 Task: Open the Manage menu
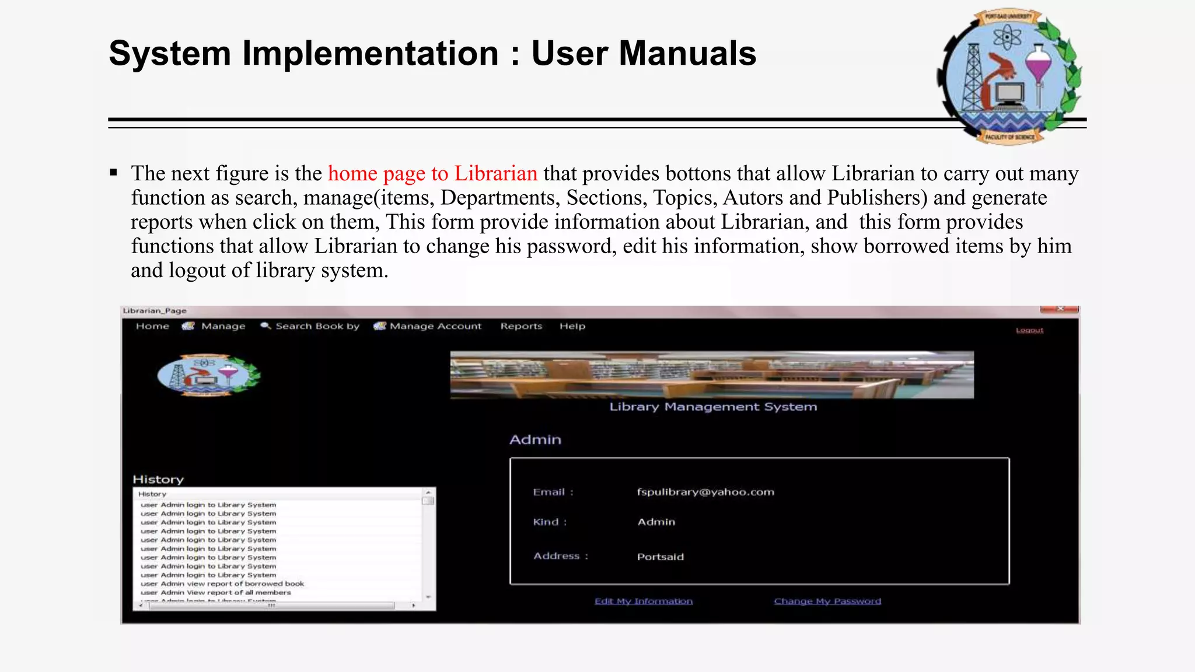point(223,326)
